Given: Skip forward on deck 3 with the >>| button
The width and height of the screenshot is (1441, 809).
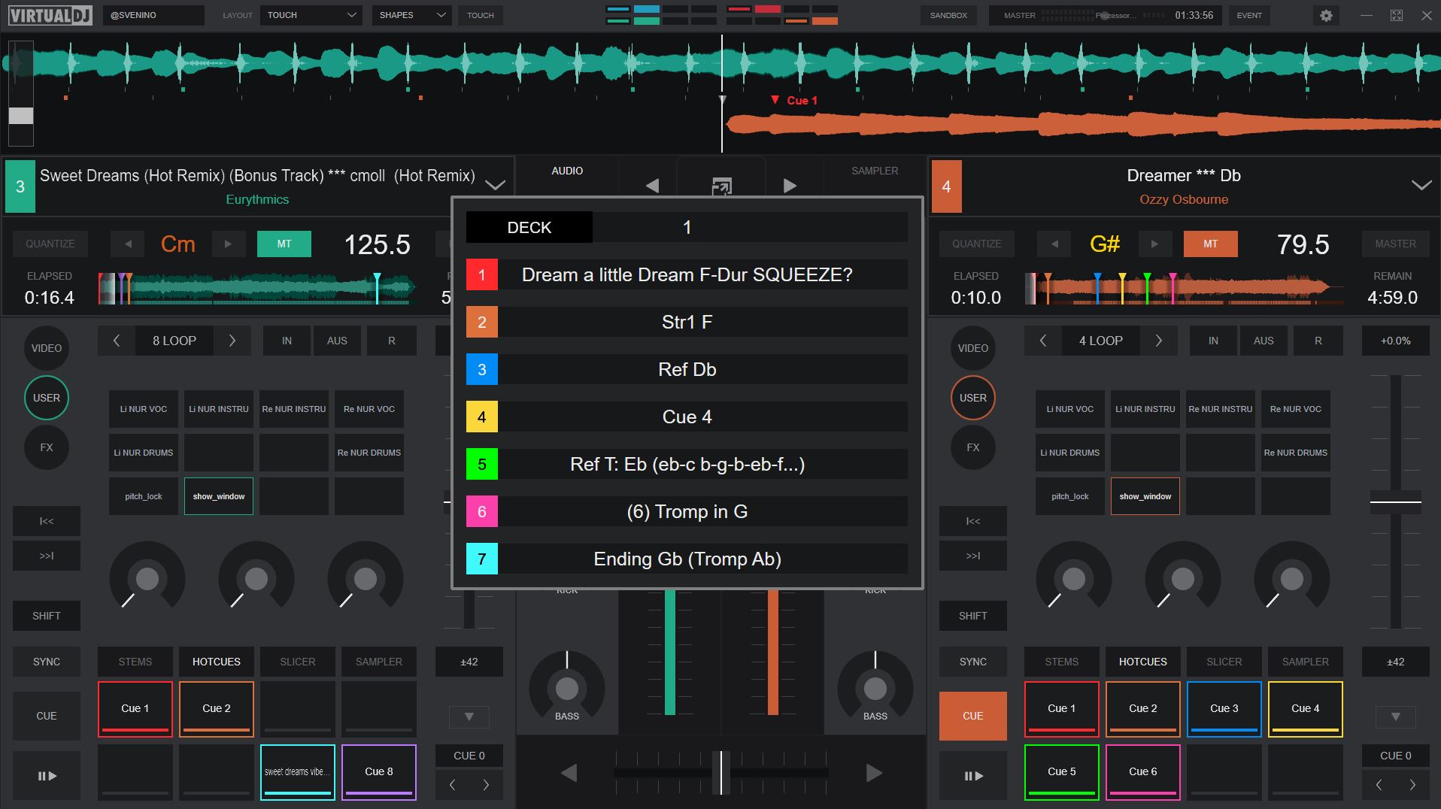Looking at the screenshot, I should 47,556.
